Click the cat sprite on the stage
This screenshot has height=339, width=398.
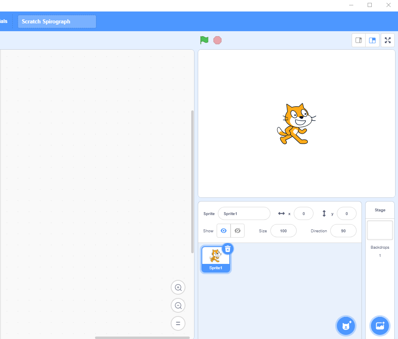[x=296, y=124]
